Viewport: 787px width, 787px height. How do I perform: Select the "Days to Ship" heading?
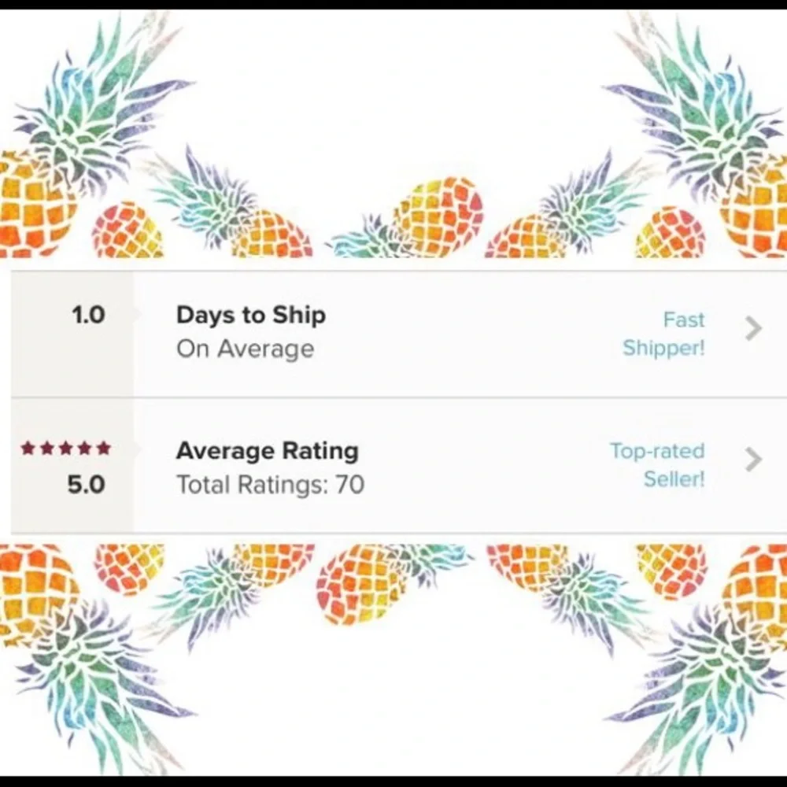coord(250,316)
